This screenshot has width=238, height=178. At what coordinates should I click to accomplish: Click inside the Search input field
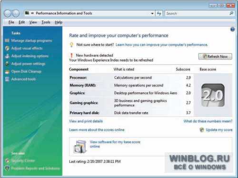tap(197, 13)
